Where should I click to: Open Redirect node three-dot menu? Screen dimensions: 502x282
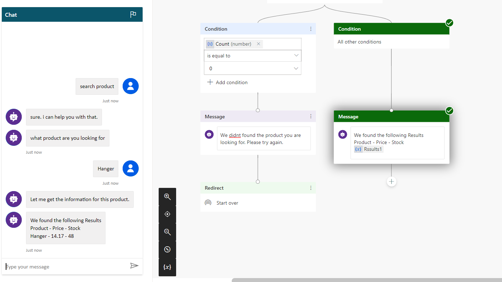click(x=311, y=188)
